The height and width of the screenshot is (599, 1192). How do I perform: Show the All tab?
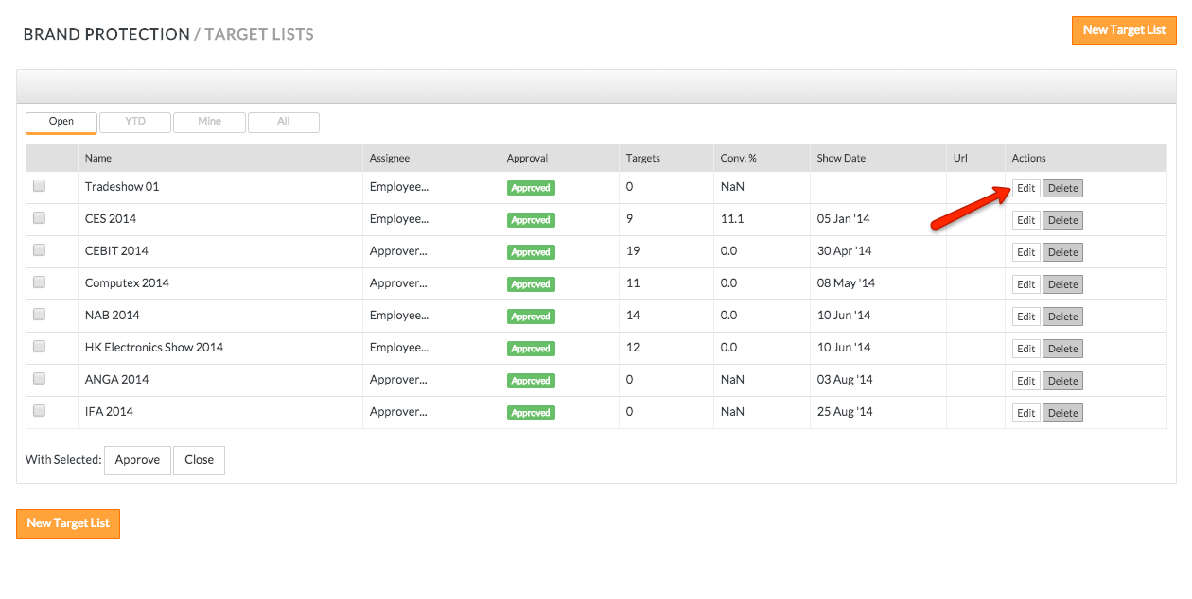[x=283, y=122]
